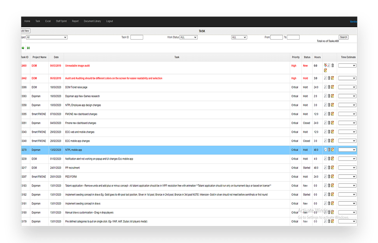Jump to last page of tasks
The height and width of the screenshot is (243, 378).
coord(28,48)
